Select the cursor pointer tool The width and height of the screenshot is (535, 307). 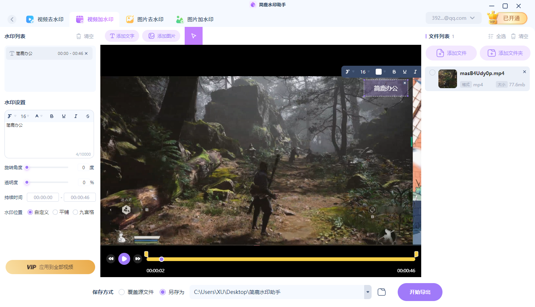[193, 36]
